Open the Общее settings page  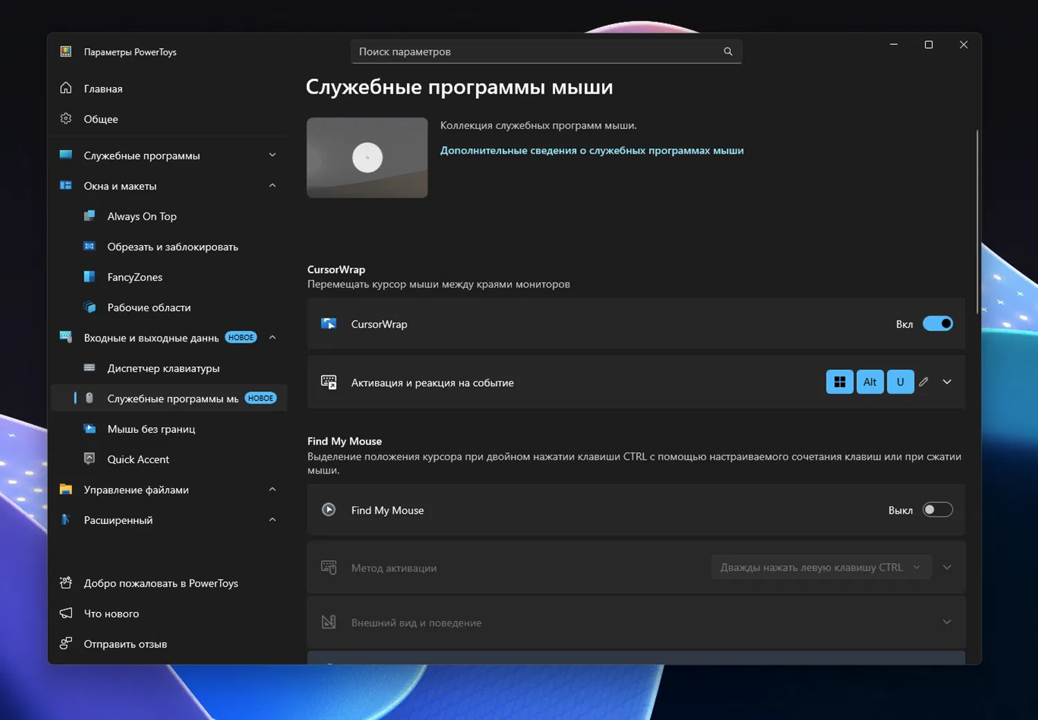pos(169,119)
